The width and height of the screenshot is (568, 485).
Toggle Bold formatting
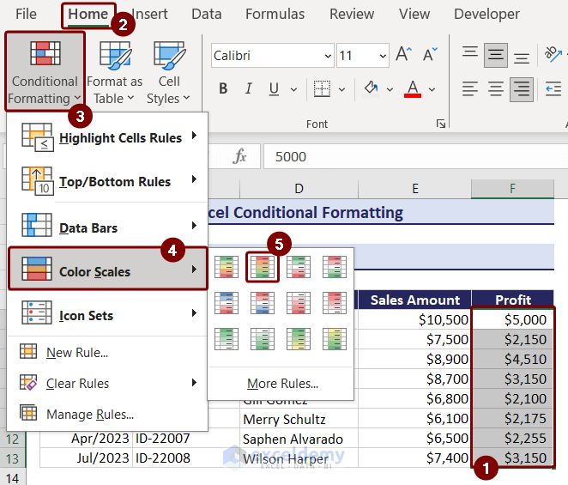223,88
